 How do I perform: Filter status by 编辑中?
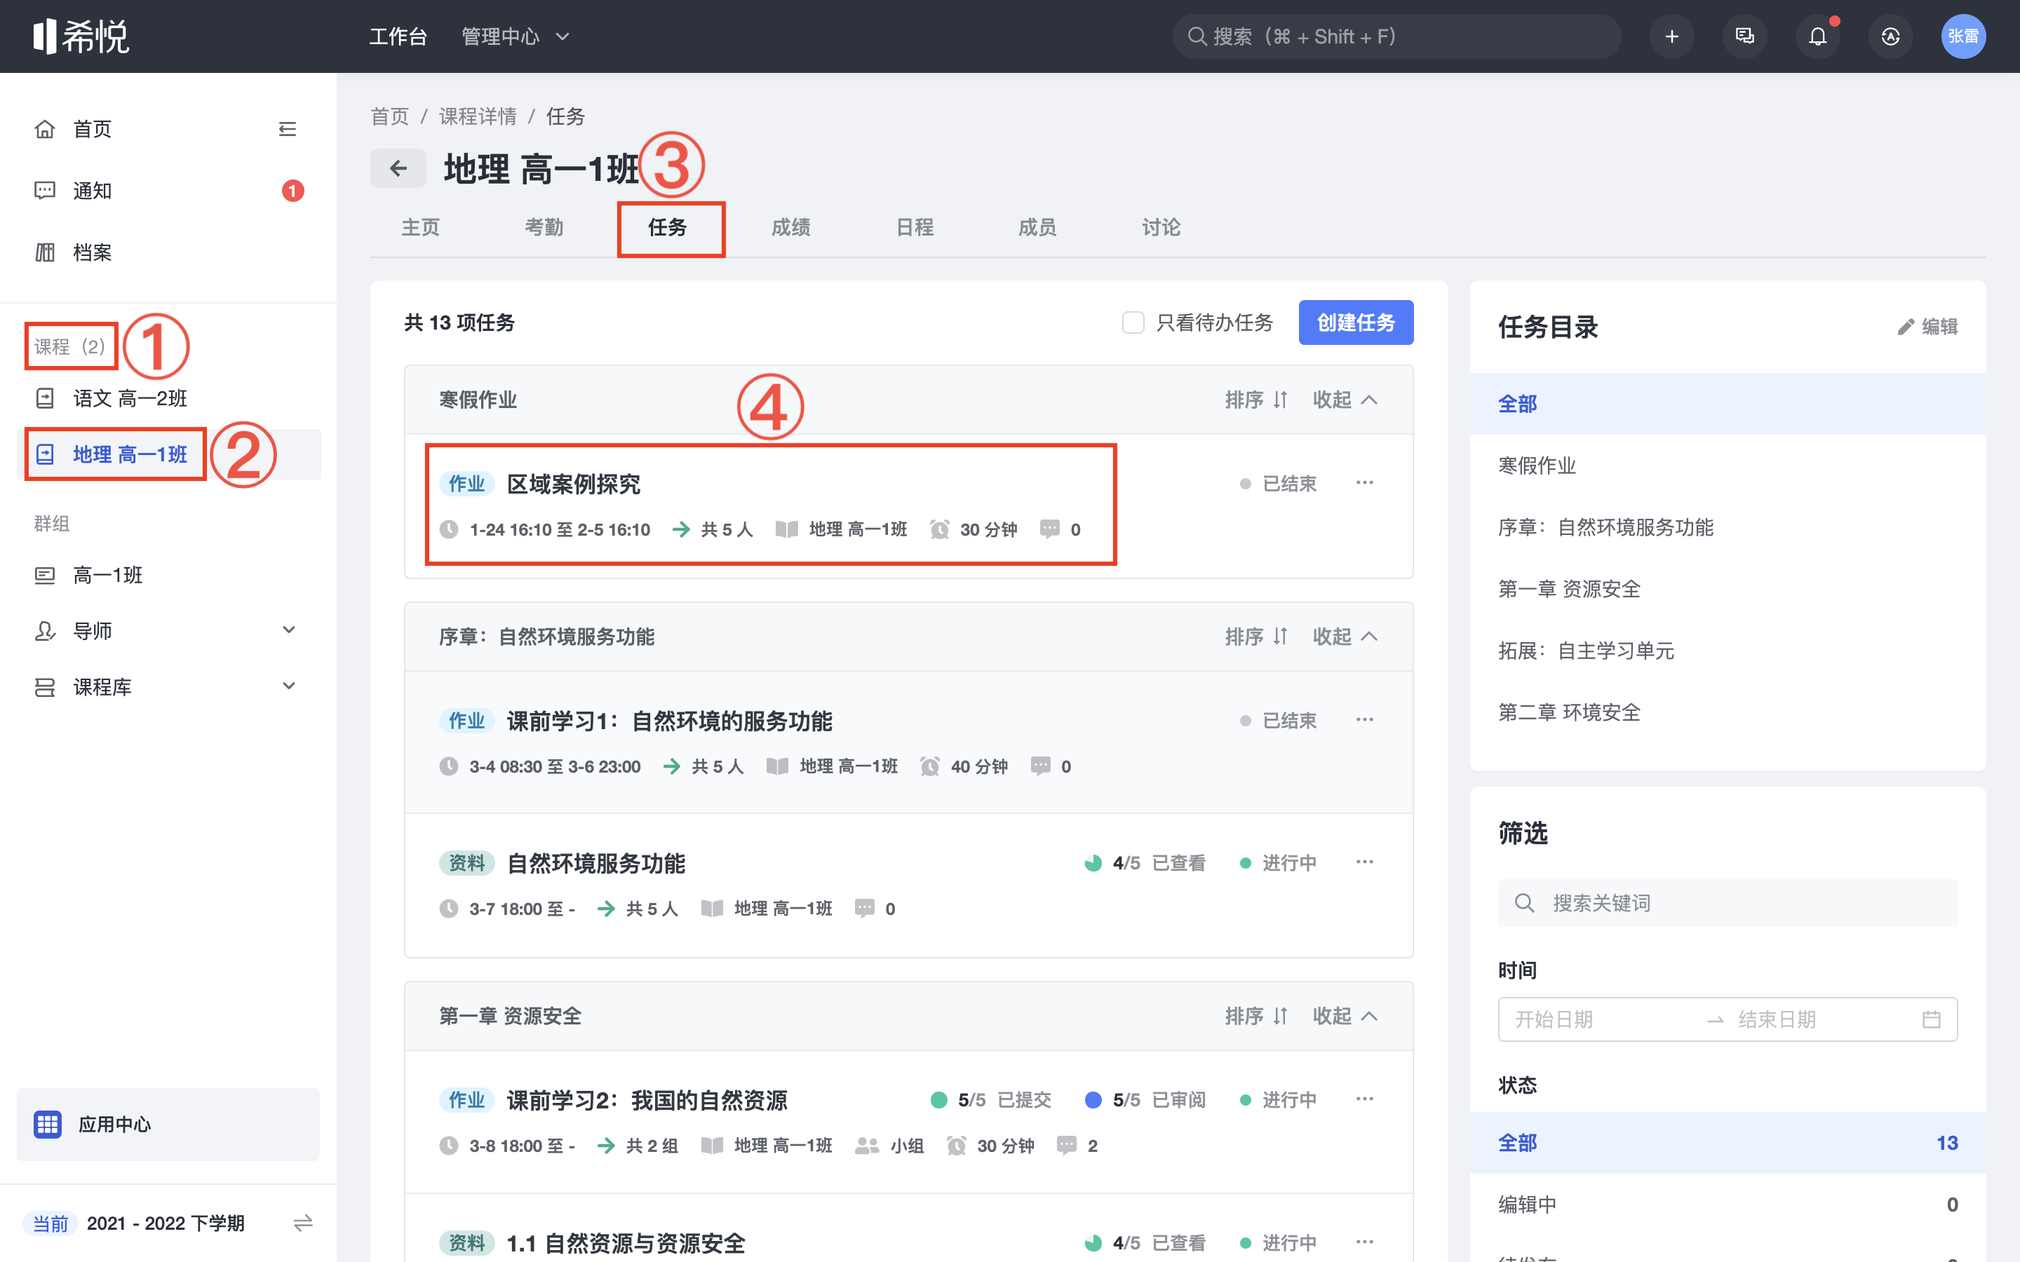pos(1727,1205)
